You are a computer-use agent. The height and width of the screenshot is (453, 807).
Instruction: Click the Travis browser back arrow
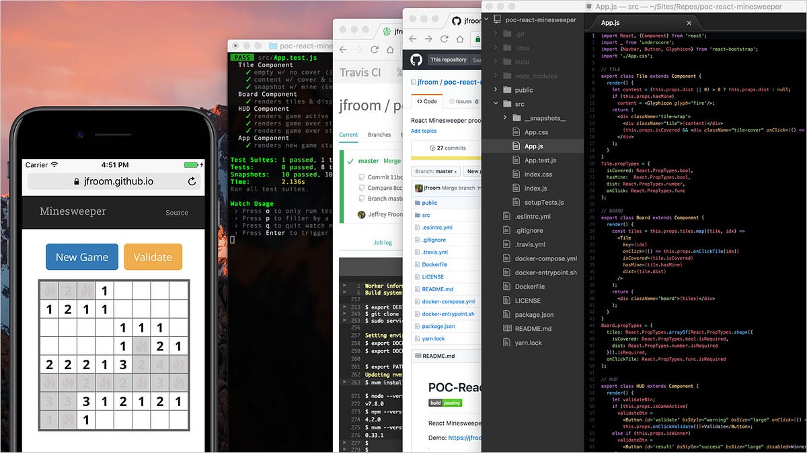(x=342, y=50)
